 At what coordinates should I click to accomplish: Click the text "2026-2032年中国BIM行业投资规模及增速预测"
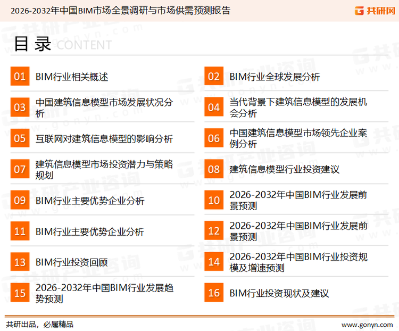pyautogui.click(x=298, y=262)
